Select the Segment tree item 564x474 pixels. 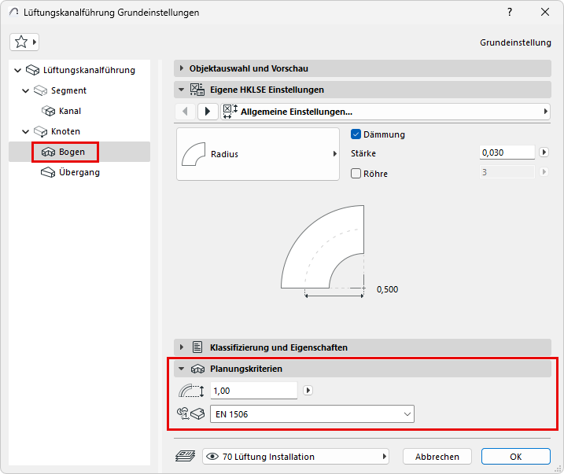pyautogui.click(x=68, y=90)
